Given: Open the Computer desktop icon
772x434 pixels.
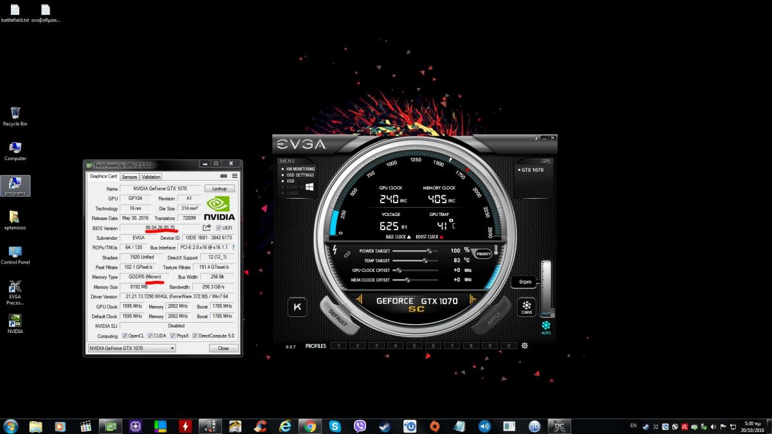Looking at the screenshot, I should pyautogui.click(x=15, y=151).
